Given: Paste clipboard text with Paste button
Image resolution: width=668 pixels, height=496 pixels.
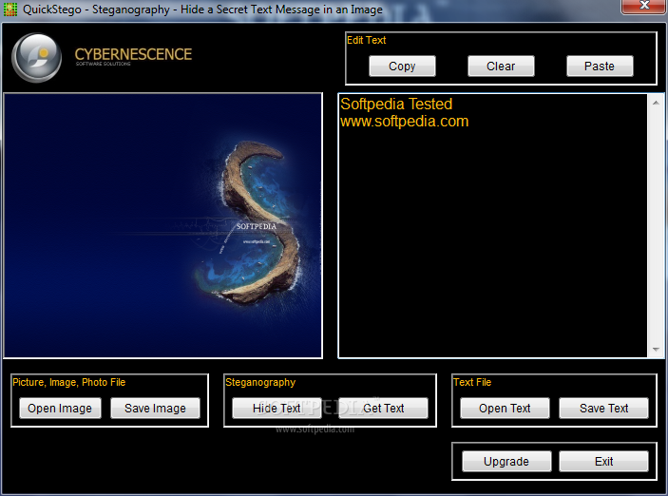Looking at the screenshot, I should tap(600, 67).
